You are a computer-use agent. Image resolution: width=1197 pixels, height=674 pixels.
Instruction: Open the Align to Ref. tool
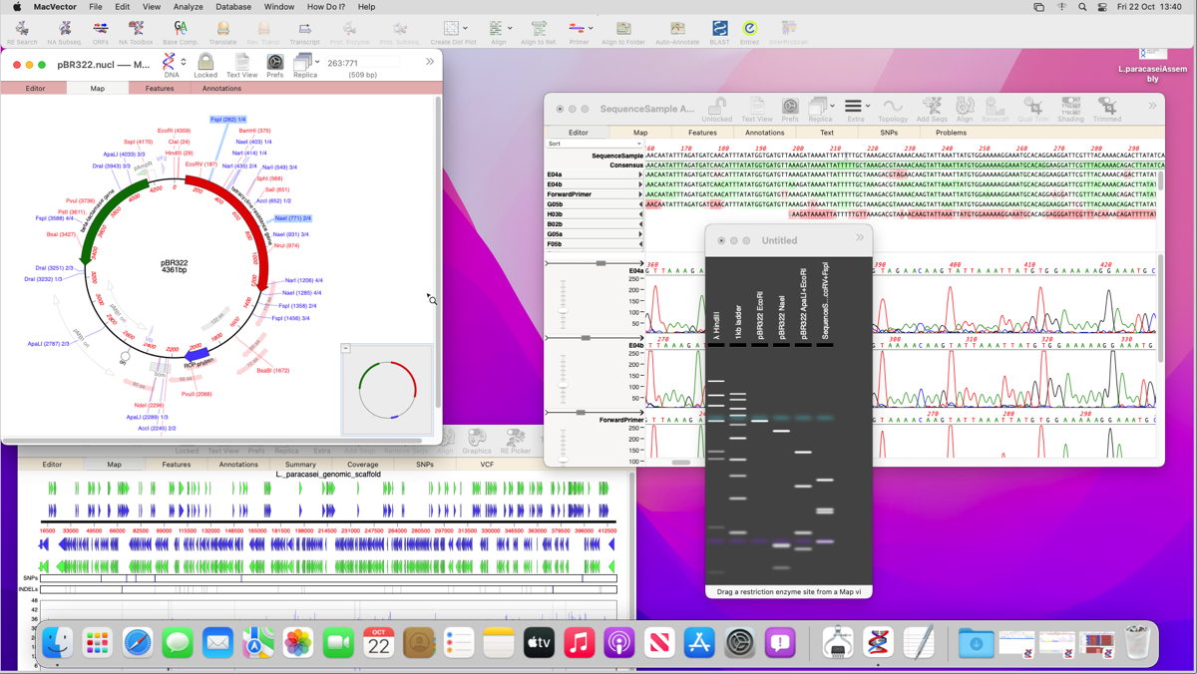539,32
